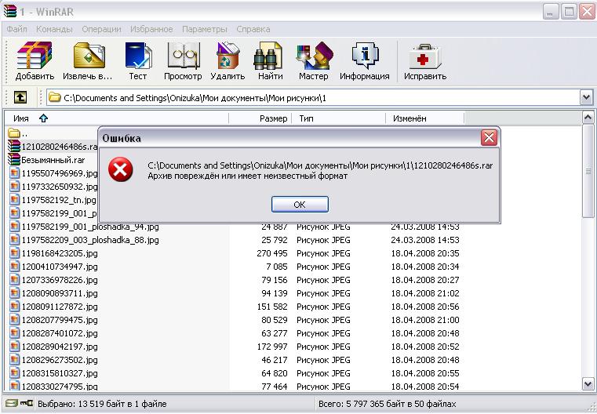The image size is (597, 414).
Task: Click status text Всего: 5 797 365 байт
Action: click(x=388, y=404)
